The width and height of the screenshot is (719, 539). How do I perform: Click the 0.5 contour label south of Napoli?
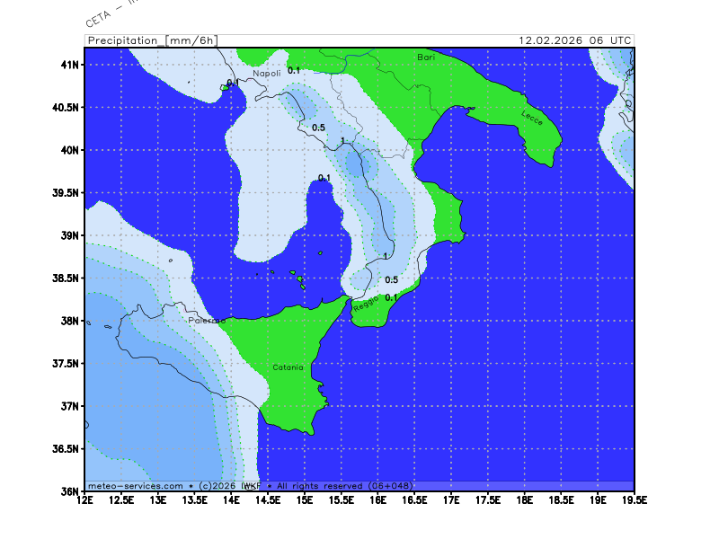click(318, 128)
